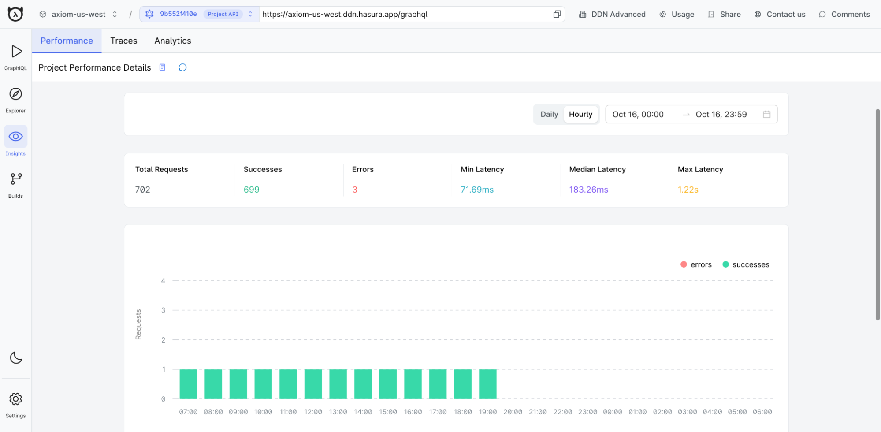Open the Usage page
This screenshot has height=432, width=881.
677,14
